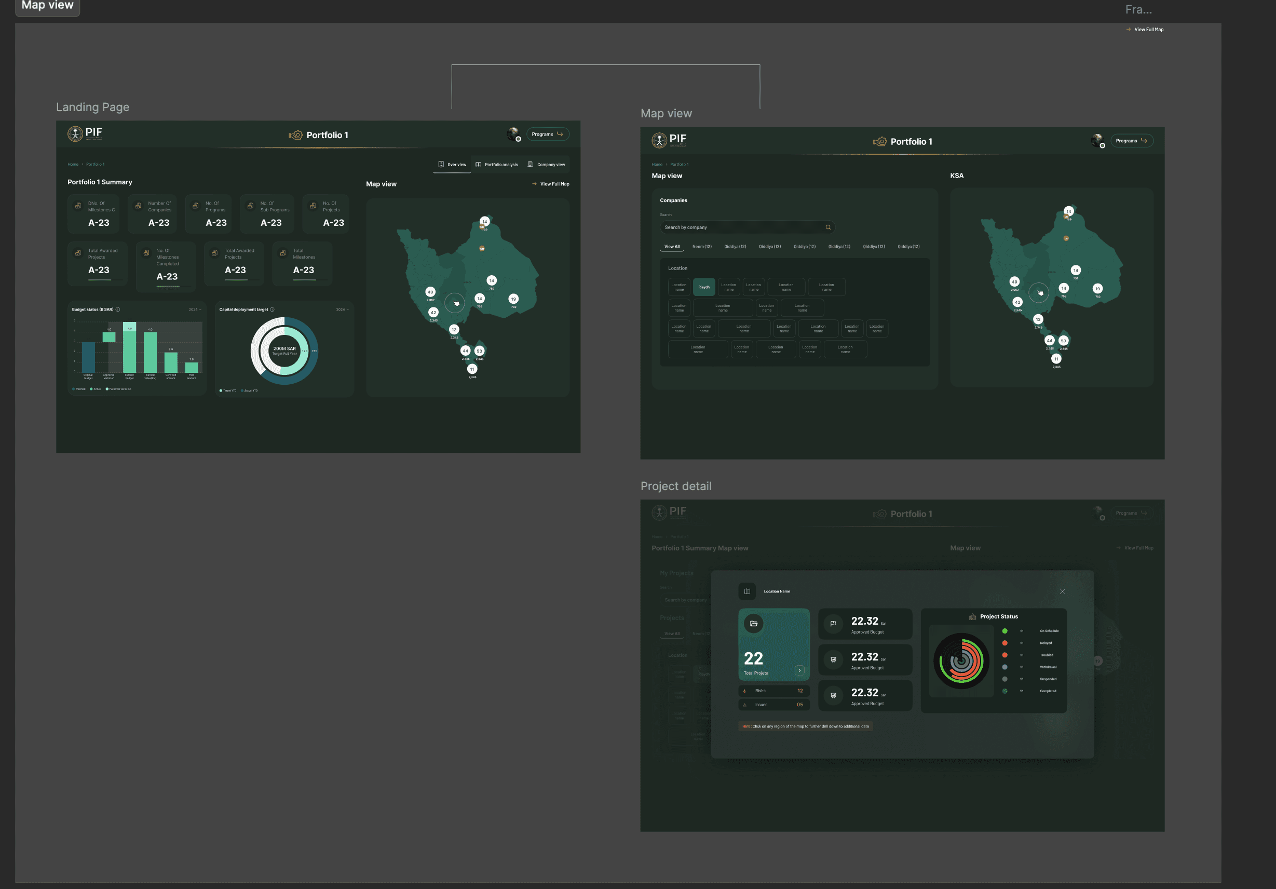Toggle the Riaydh location chip

click(703, 288)
